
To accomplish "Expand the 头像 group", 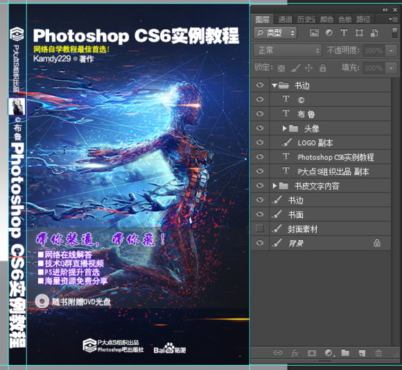I will pyautogui.click(x=284, y=128).
